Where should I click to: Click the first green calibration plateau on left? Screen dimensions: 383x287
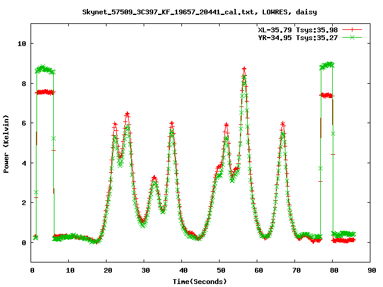click(x=44, y=69)
